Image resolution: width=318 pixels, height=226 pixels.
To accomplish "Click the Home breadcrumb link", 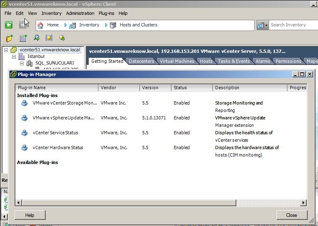I will pyautogui.click(x=53, y=25).
